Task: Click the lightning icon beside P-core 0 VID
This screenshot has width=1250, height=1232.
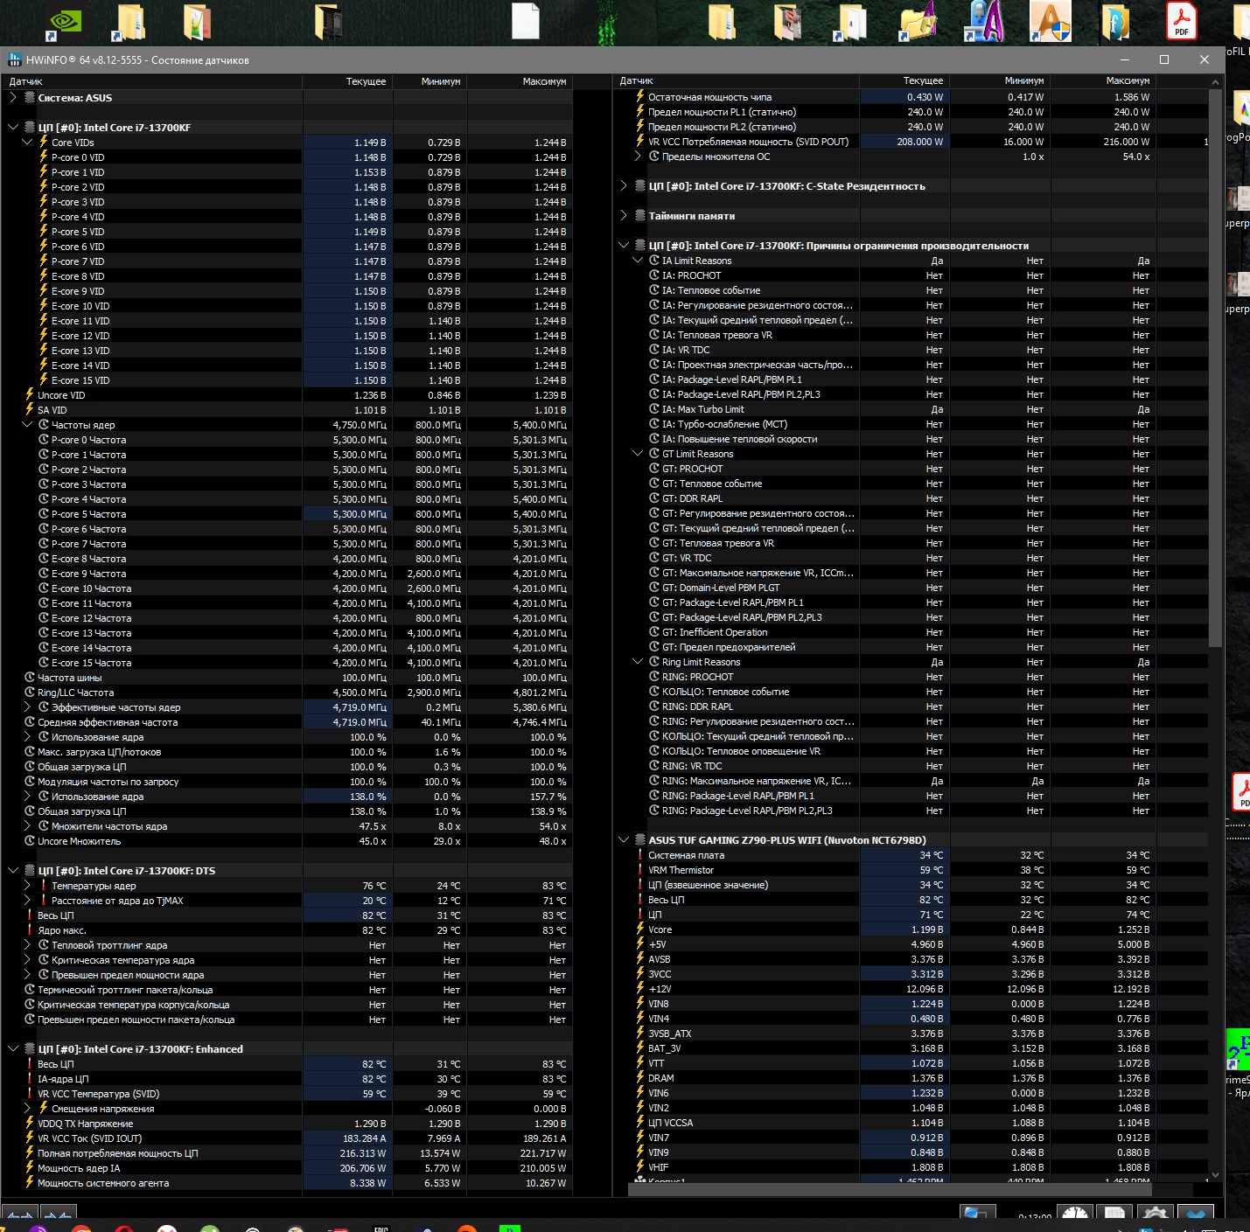Action: point(43,157)
